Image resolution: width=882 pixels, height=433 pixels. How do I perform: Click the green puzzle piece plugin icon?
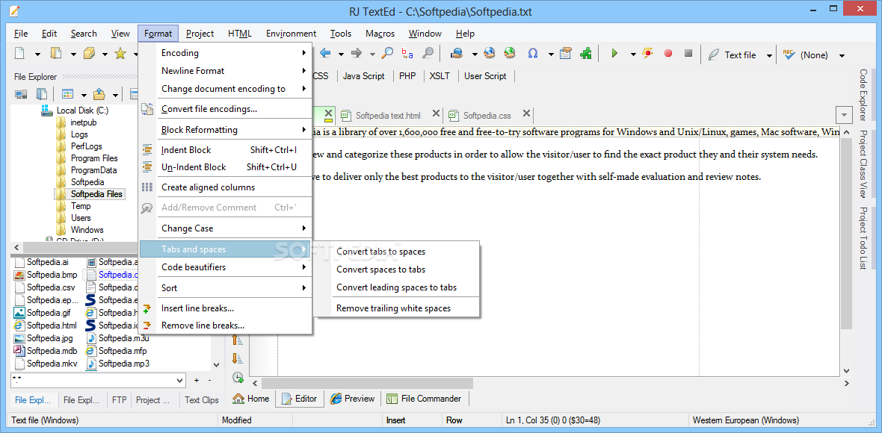[x=586, y=53]
